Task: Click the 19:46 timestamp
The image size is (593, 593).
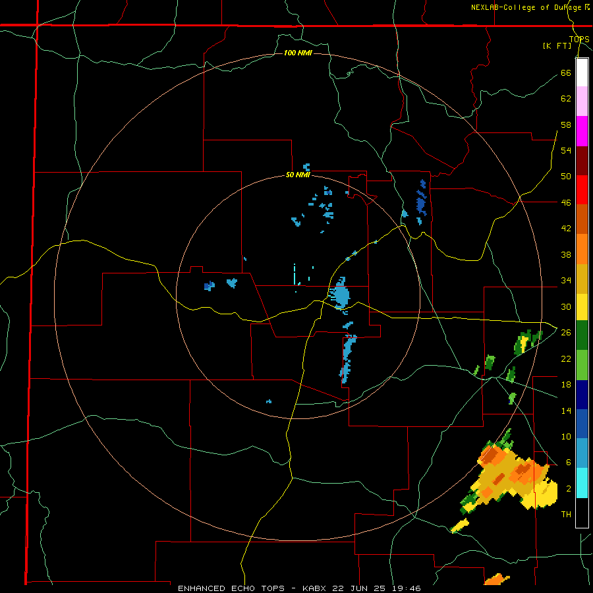Action: click(x=406, y=588)
